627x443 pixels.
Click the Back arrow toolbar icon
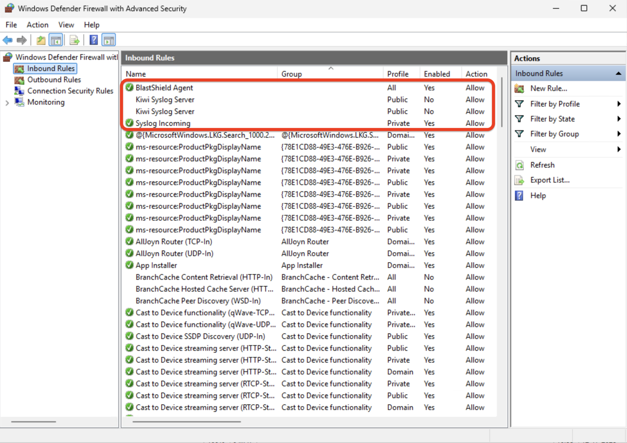8,40
